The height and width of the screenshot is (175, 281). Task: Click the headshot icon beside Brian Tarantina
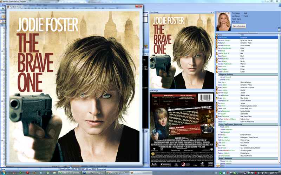217,117
